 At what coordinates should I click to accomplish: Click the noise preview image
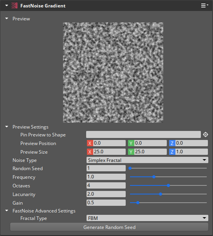(113, 73)
